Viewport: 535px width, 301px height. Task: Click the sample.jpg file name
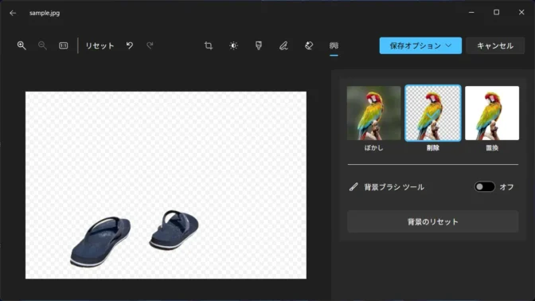pyautogui.click(x=45, y=13)
